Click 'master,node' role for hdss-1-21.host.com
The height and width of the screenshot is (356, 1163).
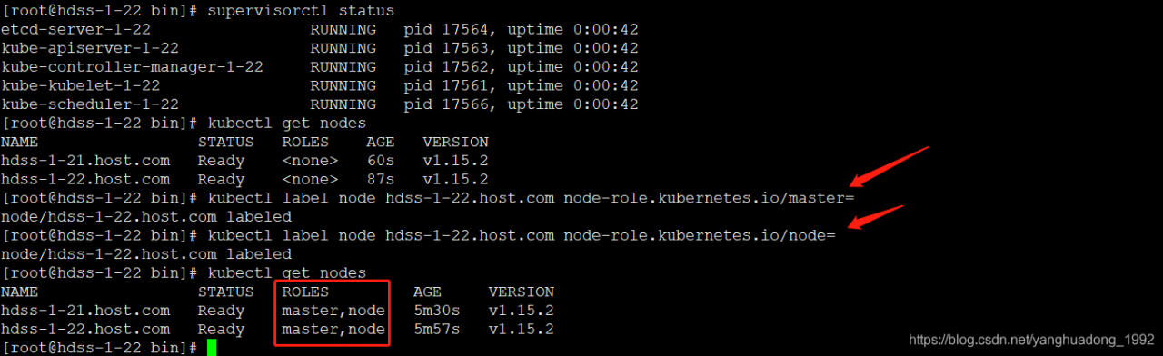click(x=333, y=311)
